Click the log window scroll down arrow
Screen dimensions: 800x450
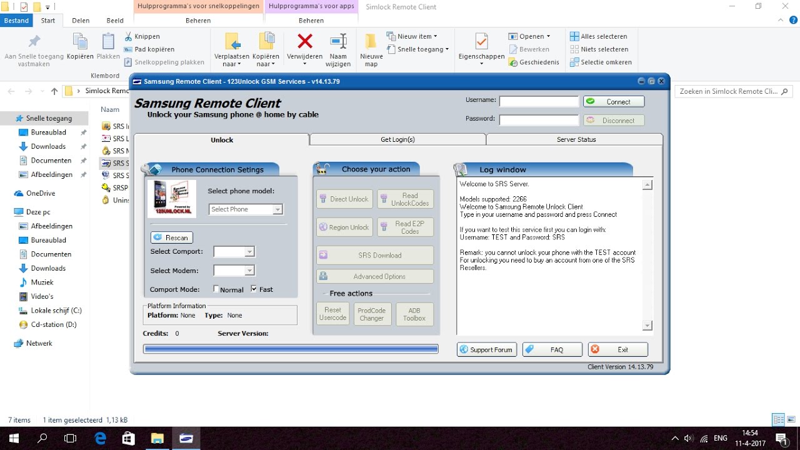coord(647,326)
